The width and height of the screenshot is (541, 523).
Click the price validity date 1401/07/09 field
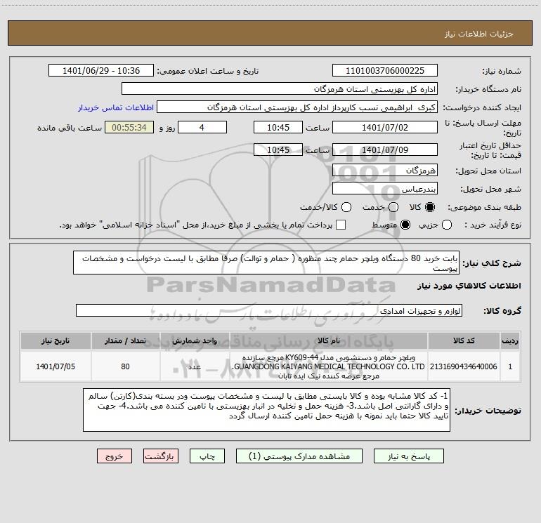385,150
